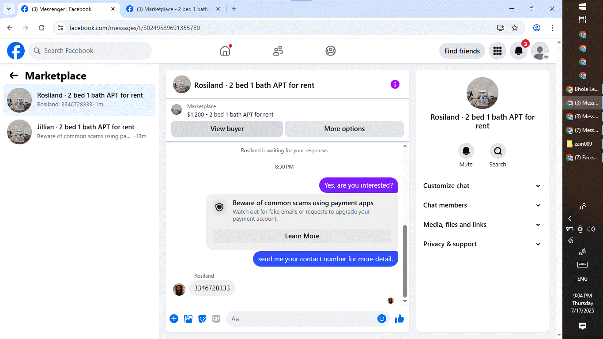This screenshot has height=339, width=603.
Task: Expand Customize chat section
Action: [482, 186]
